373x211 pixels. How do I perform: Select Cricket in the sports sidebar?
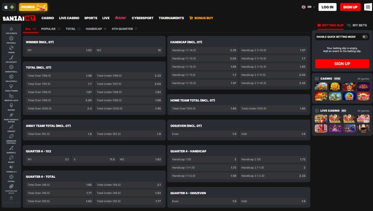tap(11, 128)
